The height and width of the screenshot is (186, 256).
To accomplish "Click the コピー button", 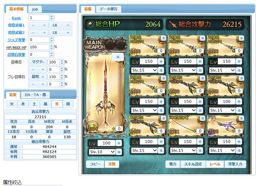I will [x=95, y=164].
